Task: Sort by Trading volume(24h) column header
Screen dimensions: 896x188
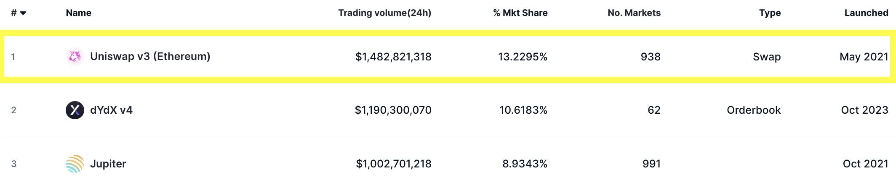Action: coord(384,13)
